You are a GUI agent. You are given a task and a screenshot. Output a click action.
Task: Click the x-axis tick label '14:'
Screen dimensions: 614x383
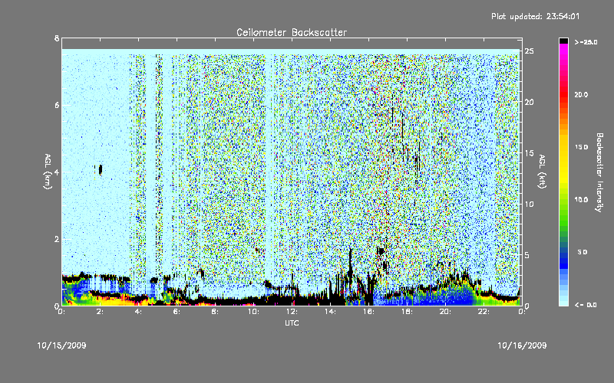coord(330,312)
